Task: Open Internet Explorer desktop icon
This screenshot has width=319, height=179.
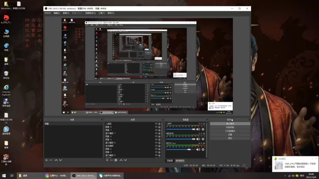Action: coord(6,90)
